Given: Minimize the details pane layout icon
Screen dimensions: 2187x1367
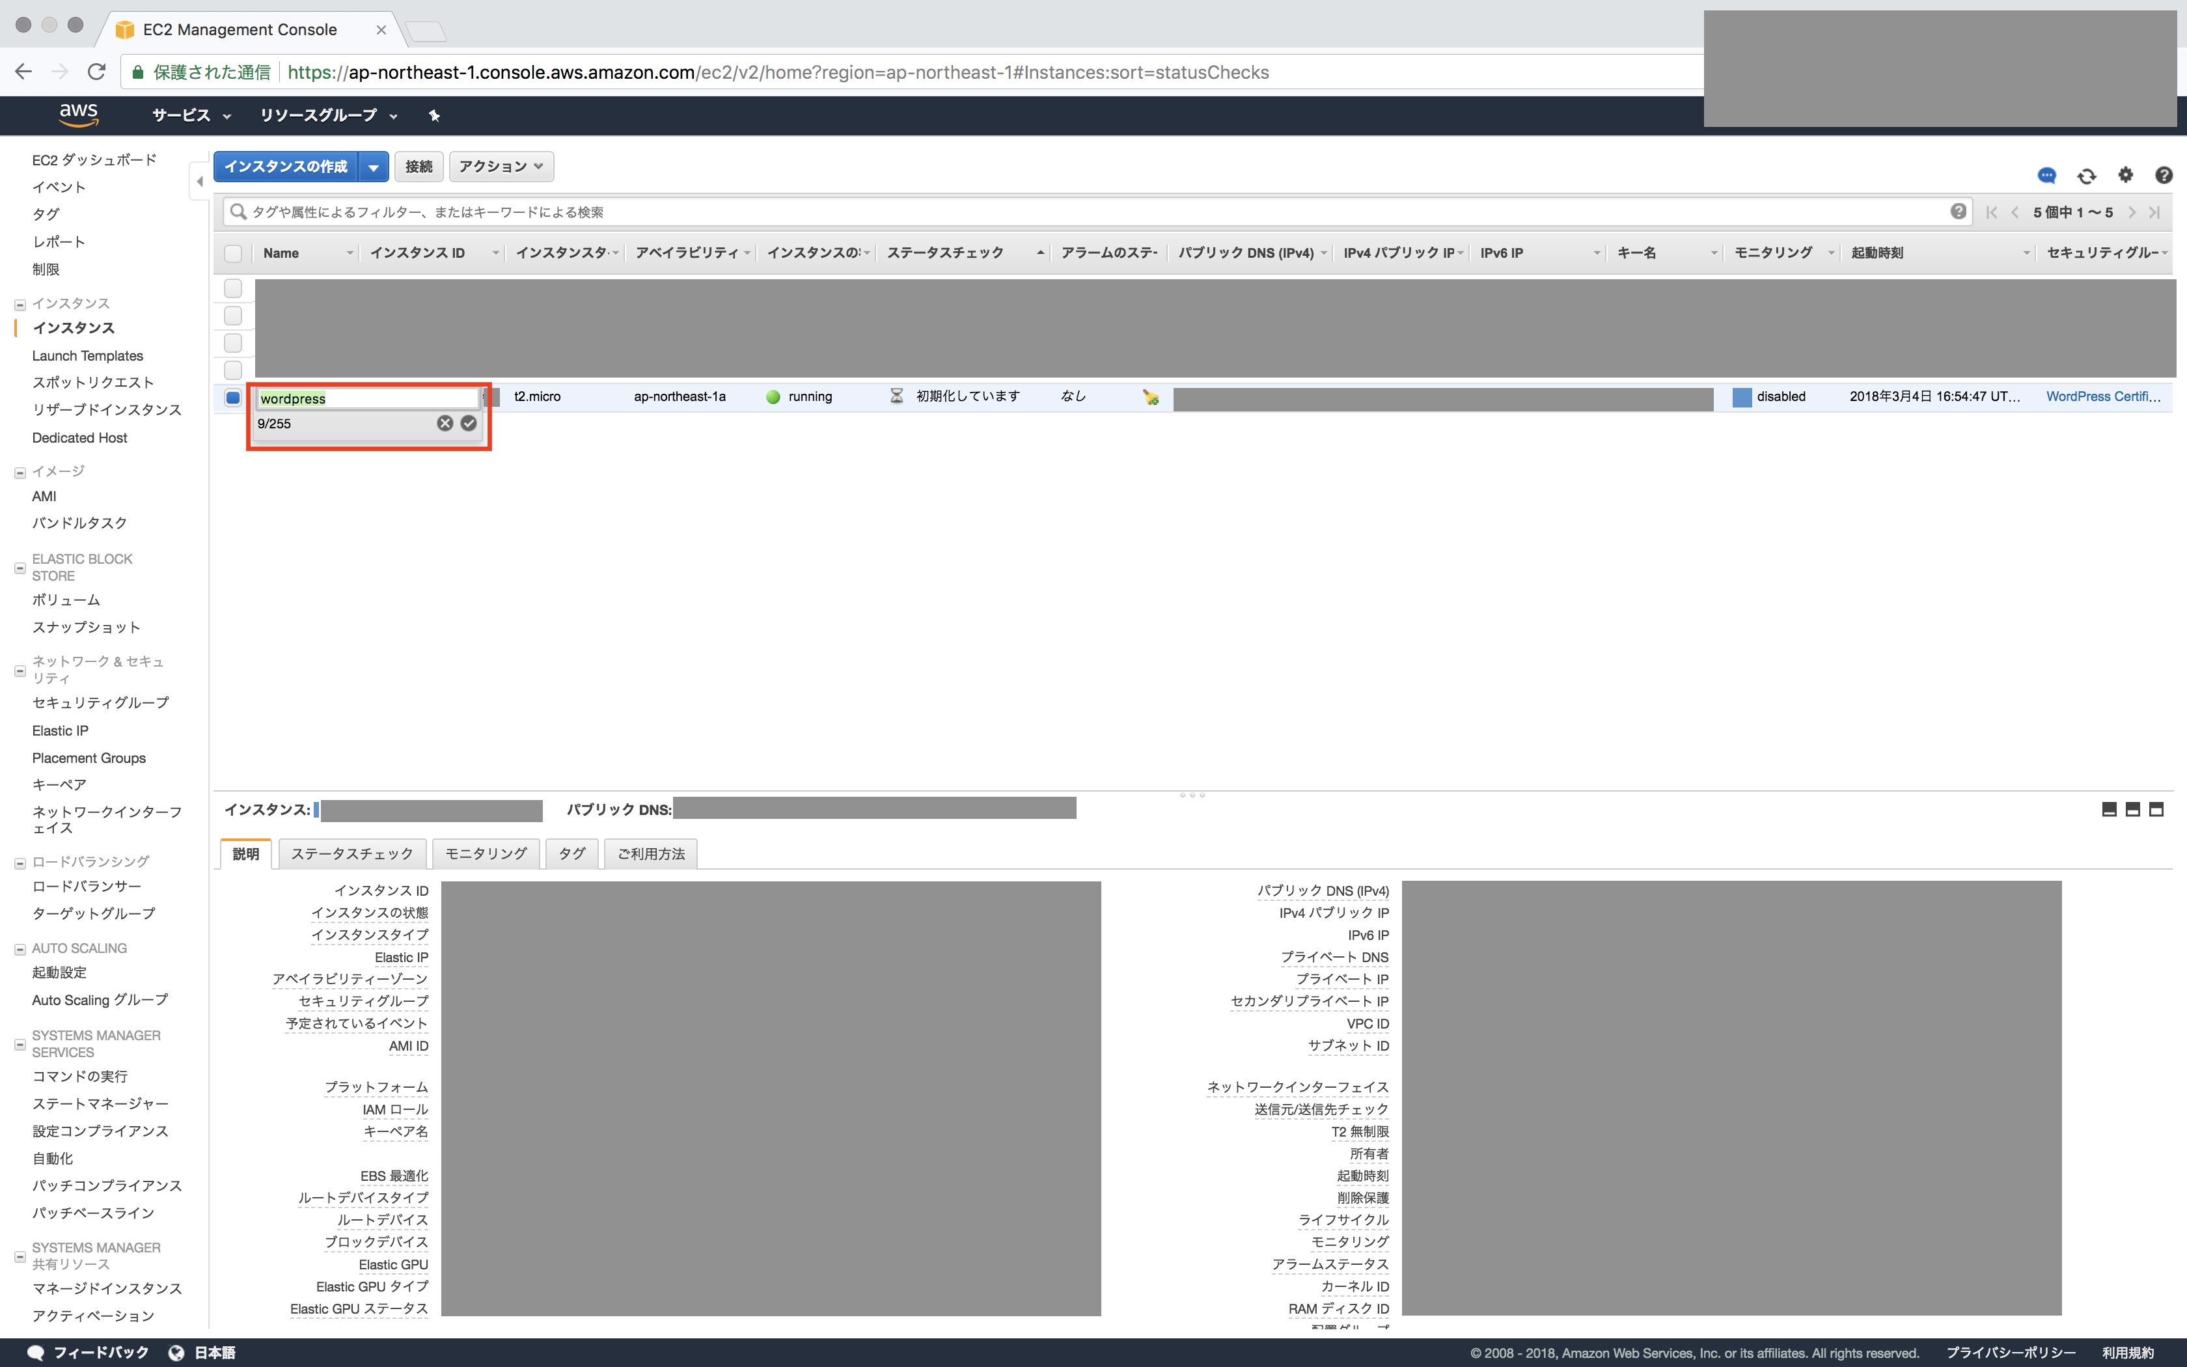Looking at the screenshot, I should (x=2110, y=809).
